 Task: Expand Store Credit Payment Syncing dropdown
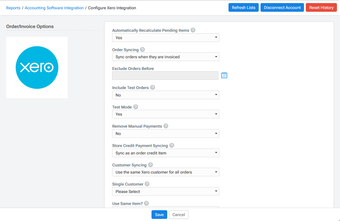[166, 153]
